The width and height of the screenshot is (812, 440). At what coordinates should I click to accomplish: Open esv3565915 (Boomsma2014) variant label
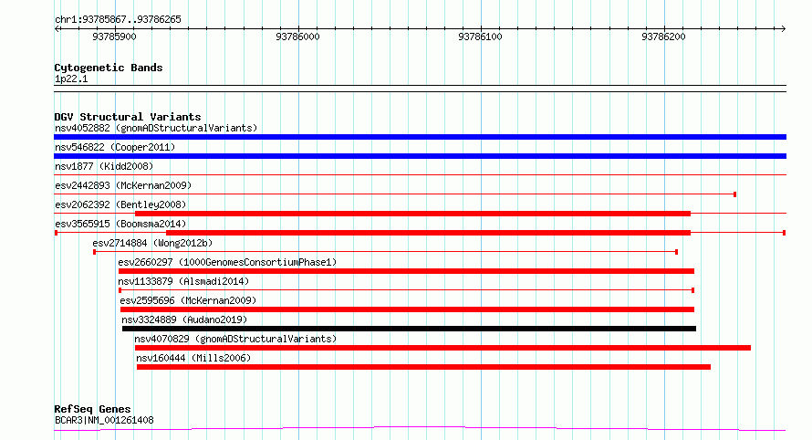click(x=120, y=224)
